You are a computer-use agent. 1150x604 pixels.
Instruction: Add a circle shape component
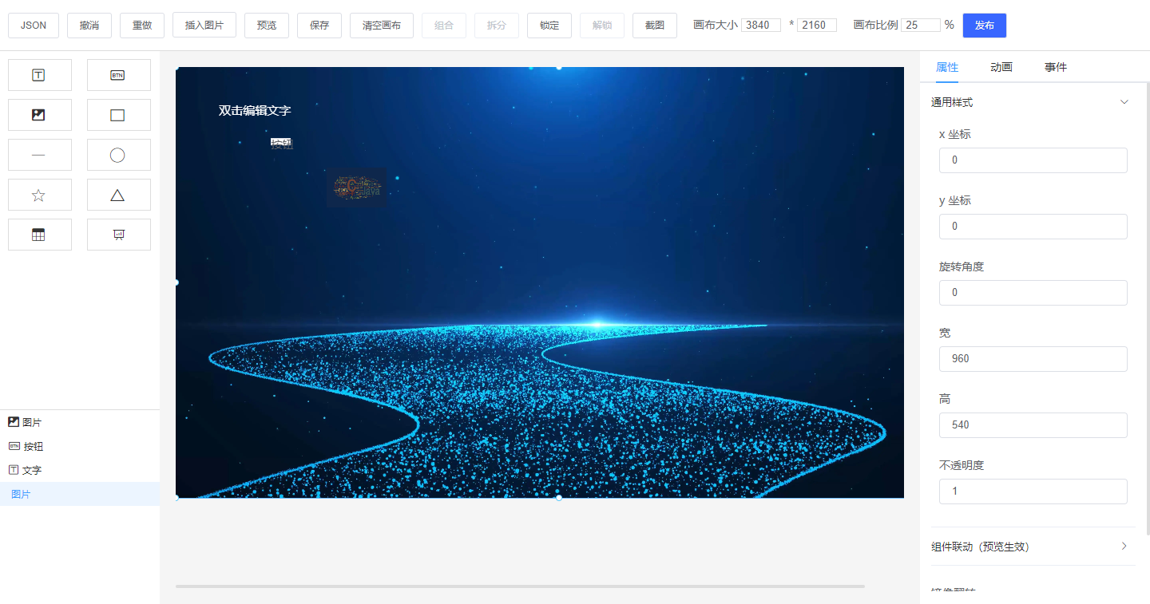pos(118,155)
